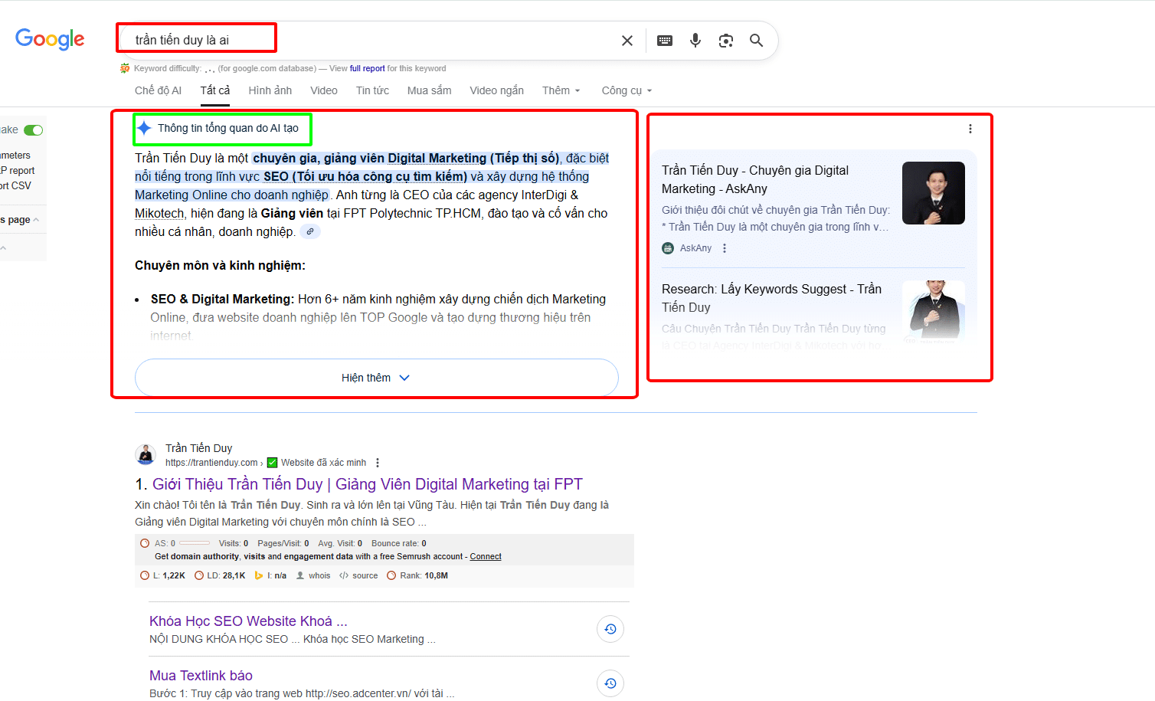The height and width of the screenshot is (701, 1155).
Task: Open the full report link for this keyword
Action: pos(366,67)
